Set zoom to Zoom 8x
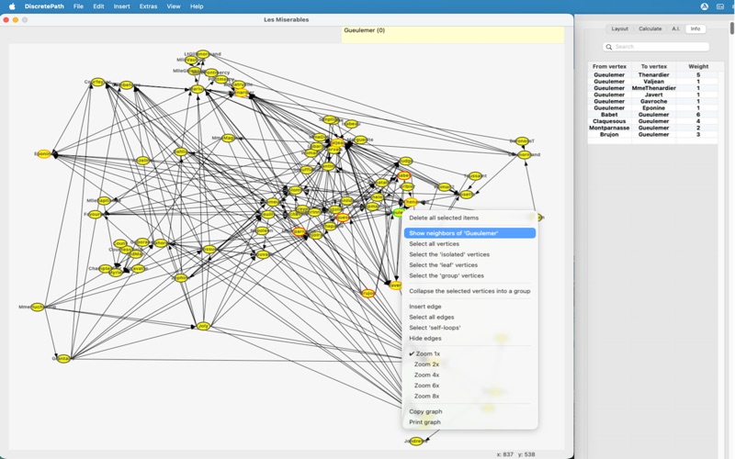The height and width of the screenshot is (459, 735). pos(426,397)
